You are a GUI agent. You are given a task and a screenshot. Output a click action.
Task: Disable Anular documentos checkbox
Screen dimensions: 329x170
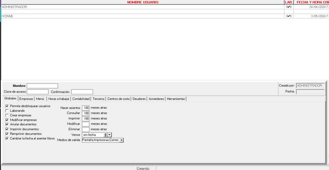tap(7, 124)
